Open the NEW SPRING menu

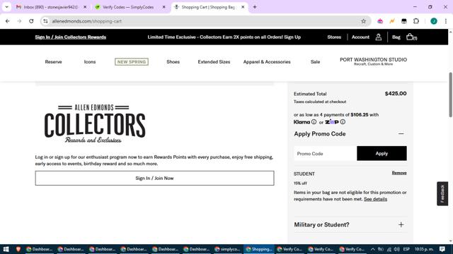[132, 61]
